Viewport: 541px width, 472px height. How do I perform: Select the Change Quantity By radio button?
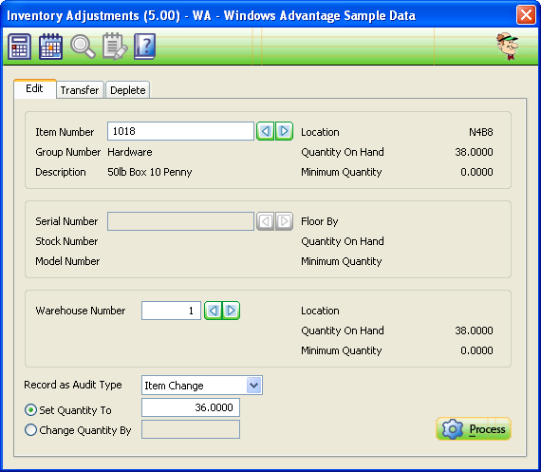tap(30, 430)
